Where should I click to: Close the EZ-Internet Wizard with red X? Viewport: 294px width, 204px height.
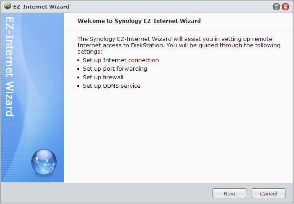285,7
